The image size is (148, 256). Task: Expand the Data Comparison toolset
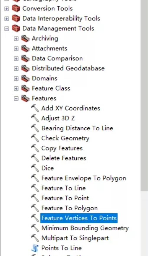(16, 59)
